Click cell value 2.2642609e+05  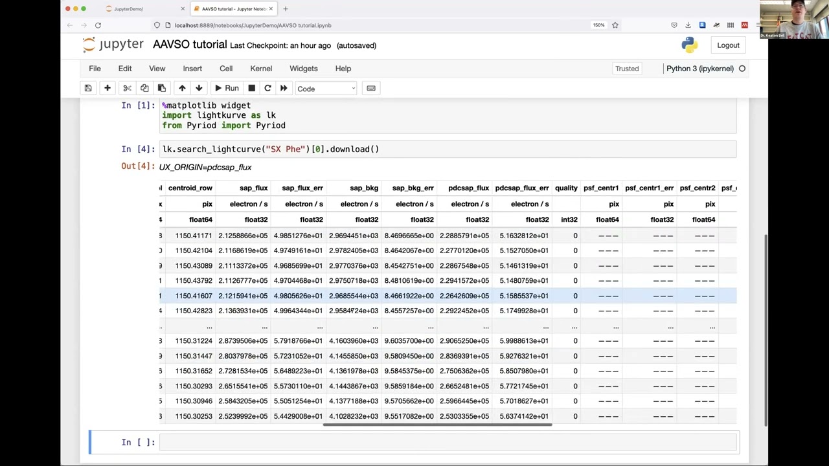tap(464, 296)
